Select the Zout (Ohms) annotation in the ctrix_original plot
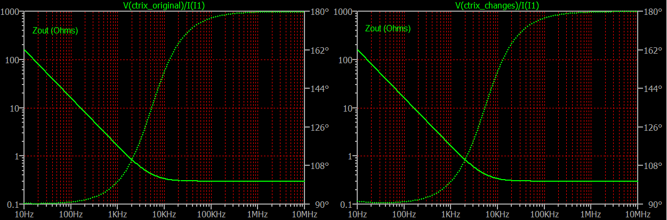This screenshot has height=220, width=667. (55, 30)
